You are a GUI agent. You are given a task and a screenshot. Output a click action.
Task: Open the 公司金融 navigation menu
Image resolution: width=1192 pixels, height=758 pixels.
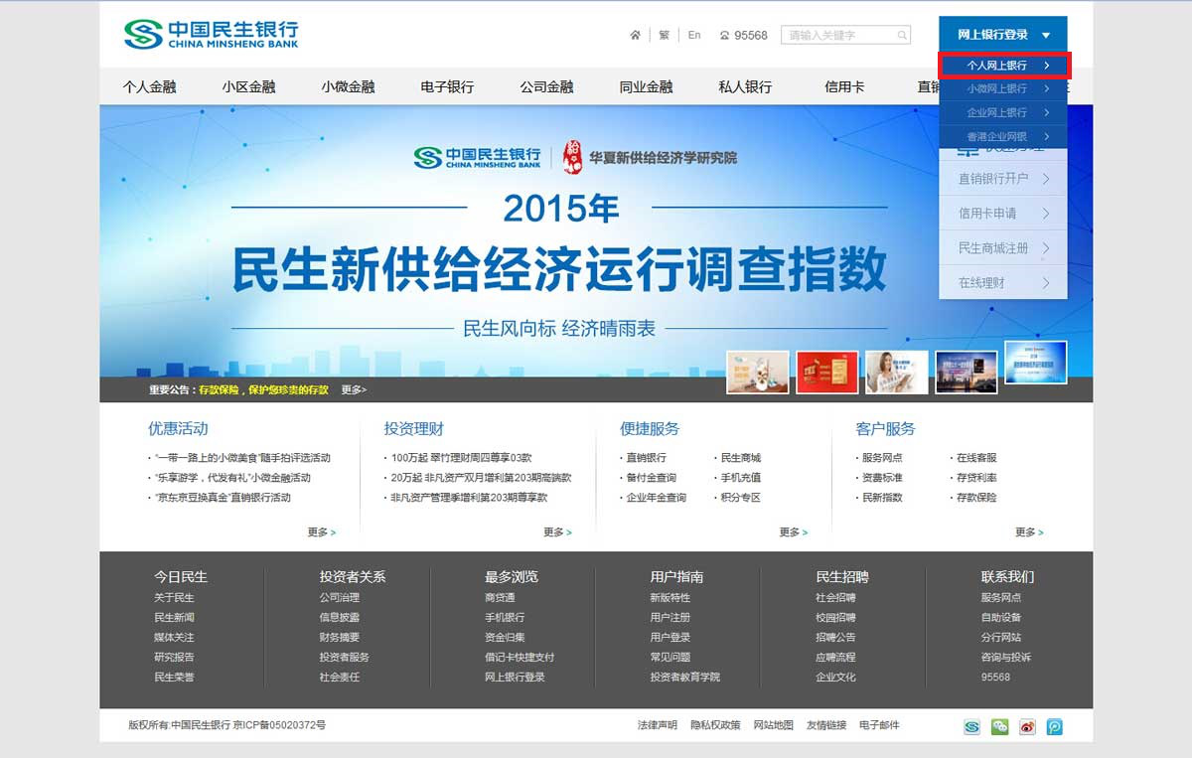(x=546, y=86)
